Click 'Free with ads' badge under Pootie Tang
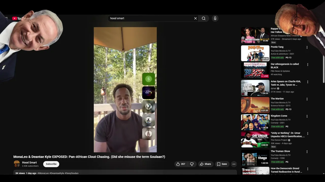The image size is (325, 182). pos(278,58)
